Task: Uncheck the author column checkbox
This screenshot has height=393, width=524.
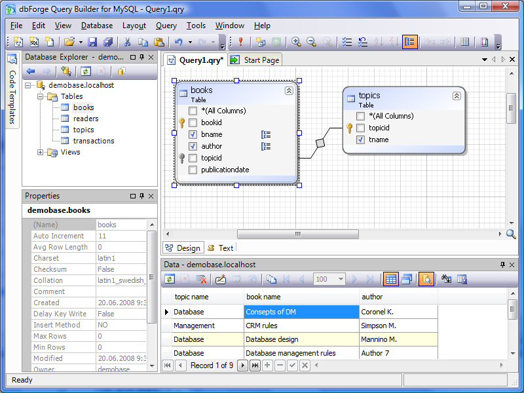Action: coord(193,146)
